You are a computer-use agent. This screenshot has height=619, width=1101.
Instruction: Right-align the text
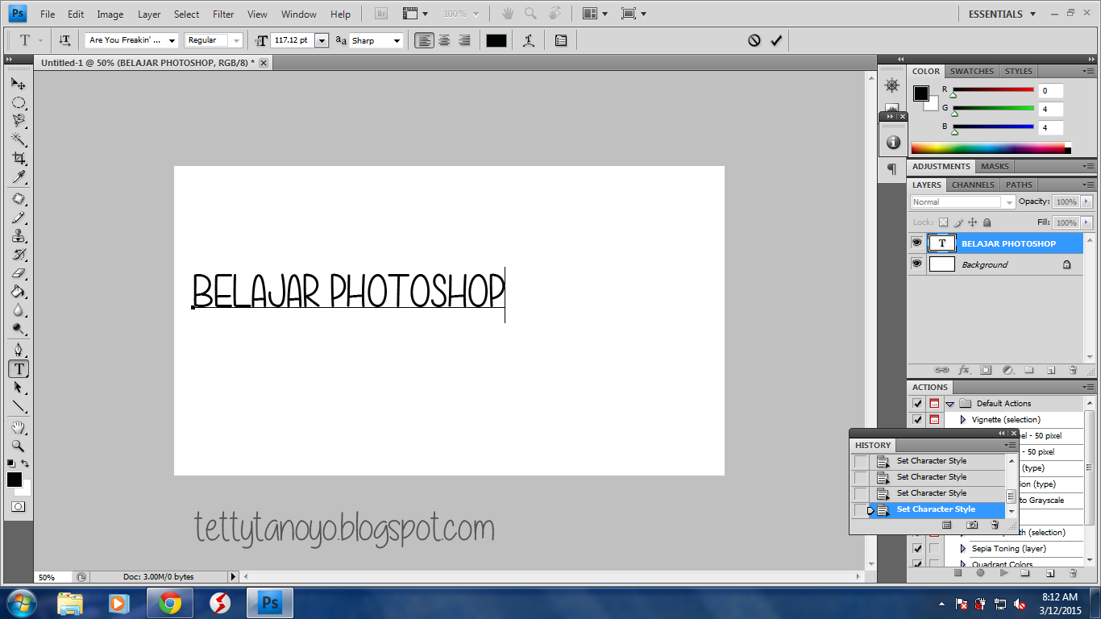point(464,40)
